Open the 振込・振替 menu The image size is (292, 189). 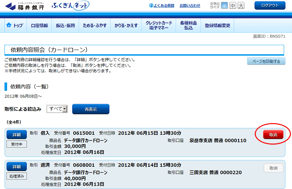[x=65, y=25]
